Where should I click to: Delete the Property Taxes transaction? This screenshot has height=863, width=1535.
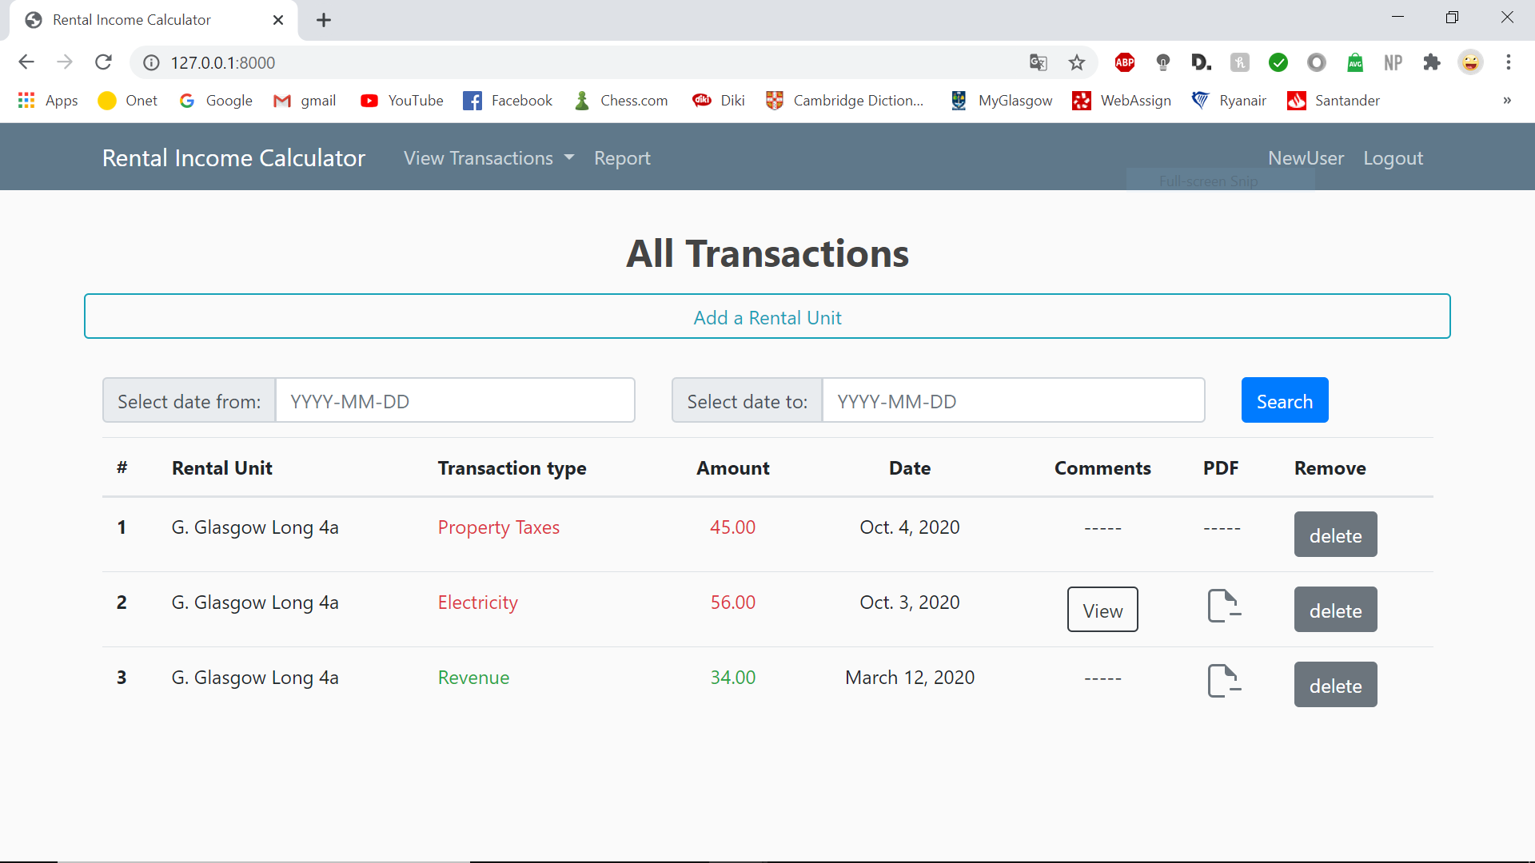1335,535
